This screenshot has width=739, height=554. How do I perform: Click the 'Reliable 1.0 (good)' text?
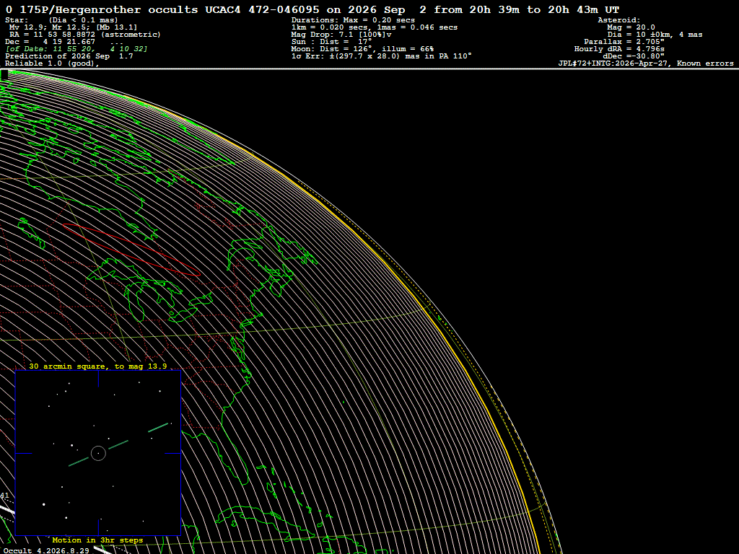click(52, 63)
